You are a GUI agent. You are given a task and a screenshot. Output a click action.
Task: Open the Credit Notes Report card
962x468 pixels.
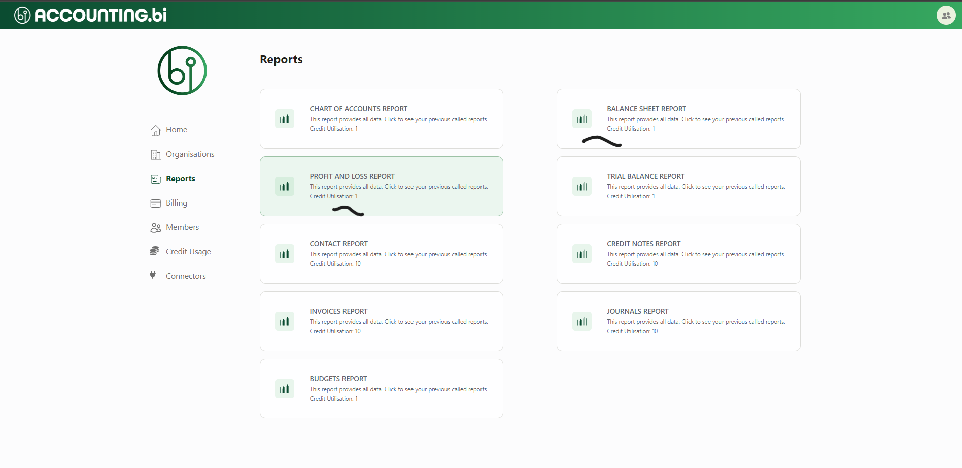678,253
